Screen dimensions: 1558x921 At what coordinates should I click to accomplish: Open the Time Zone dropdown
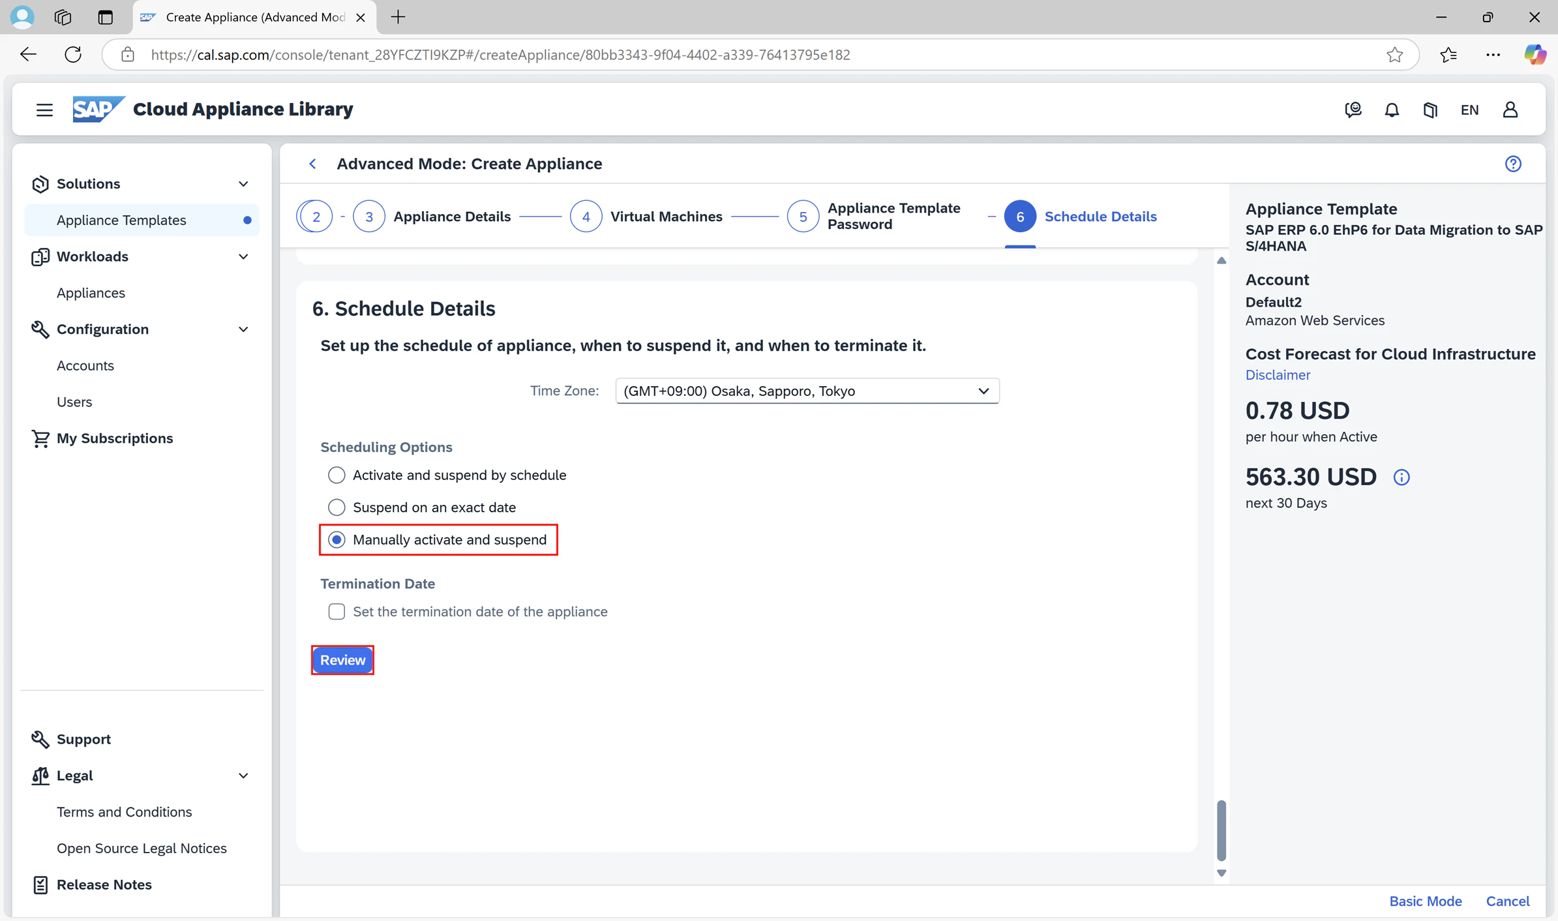click(807, 391)
